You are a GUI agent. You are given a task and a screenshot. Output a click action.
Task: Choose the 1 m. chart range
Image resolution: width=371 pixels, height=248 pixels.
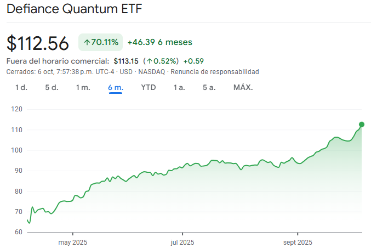tap(83, 87)
